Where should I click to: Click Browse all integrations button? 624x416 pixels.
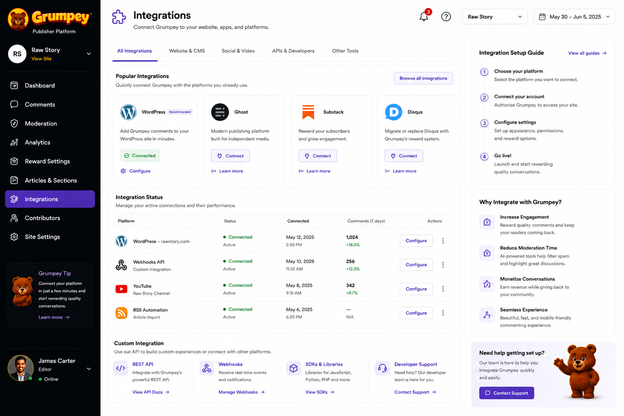pos(423,78)
